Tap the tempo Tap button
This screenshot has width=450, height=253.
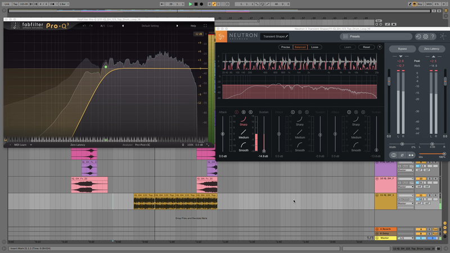pyautogui.click(x=15, y=4)
